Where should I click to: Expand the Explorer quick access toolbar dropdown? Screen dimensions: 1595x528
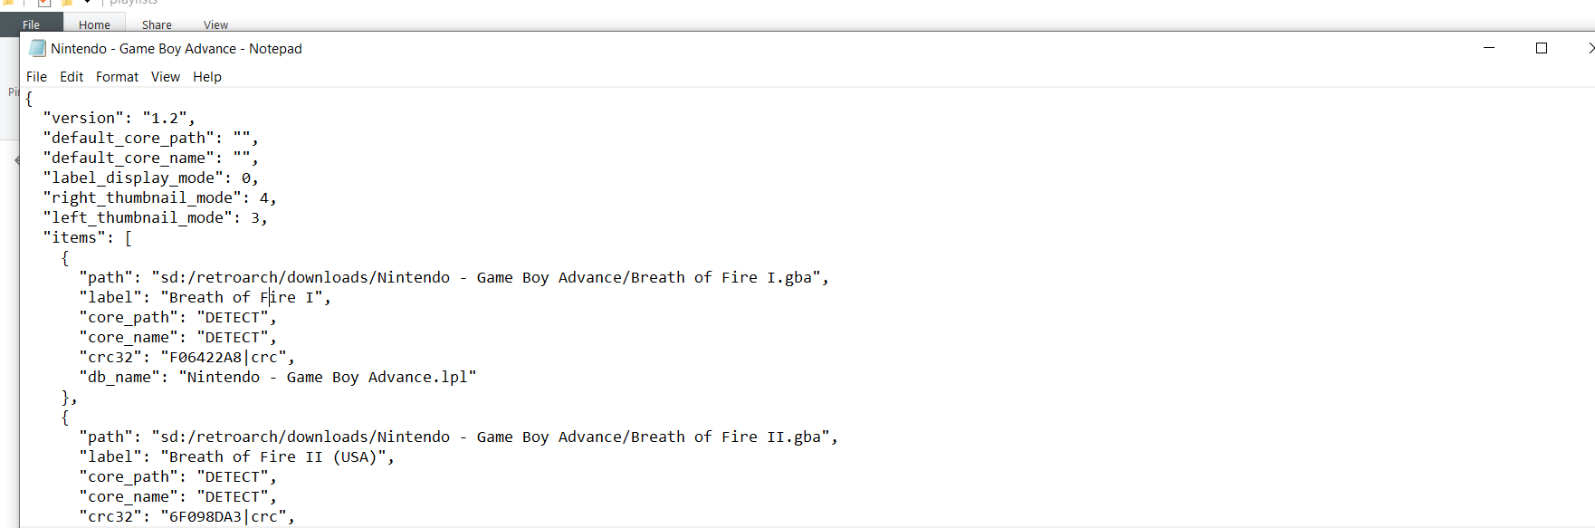click(87, 3)
